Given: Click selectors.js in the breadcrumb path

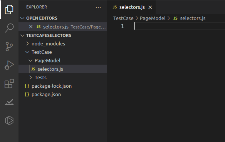Looking at the screenshot, I should point(193,18).
